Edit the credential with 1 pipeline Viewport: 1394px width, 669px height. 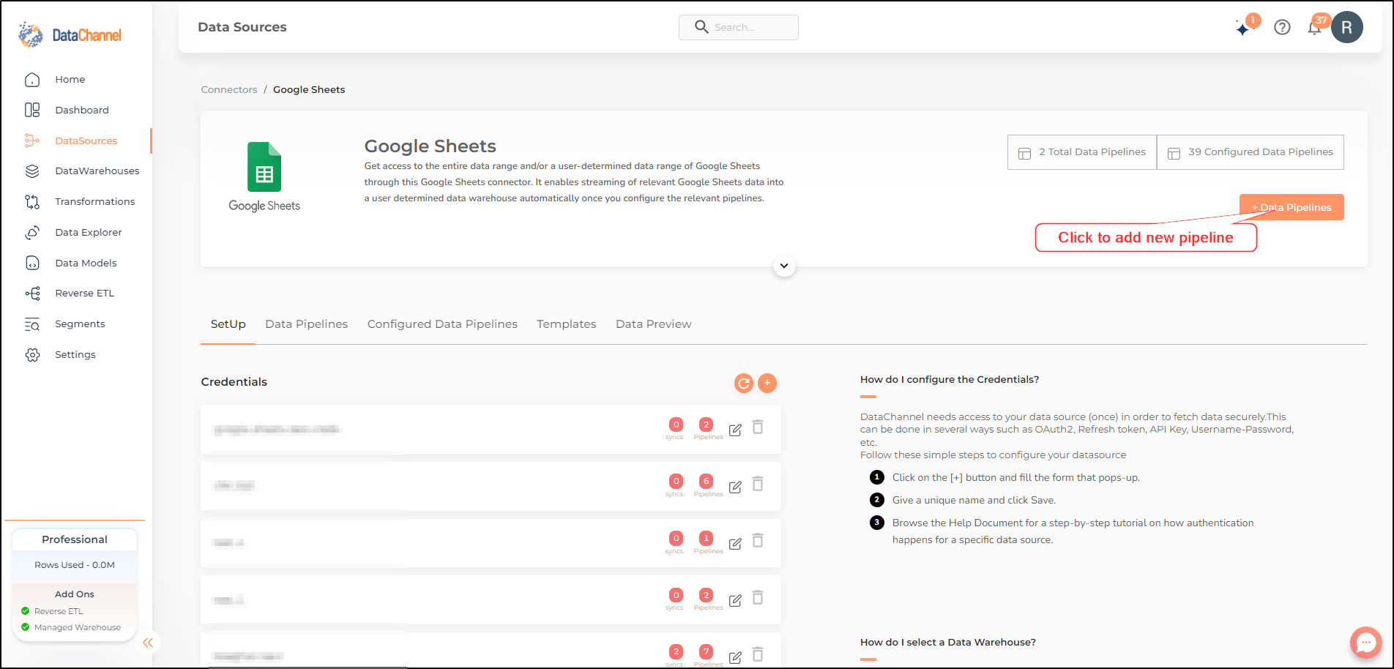[735, 544]
